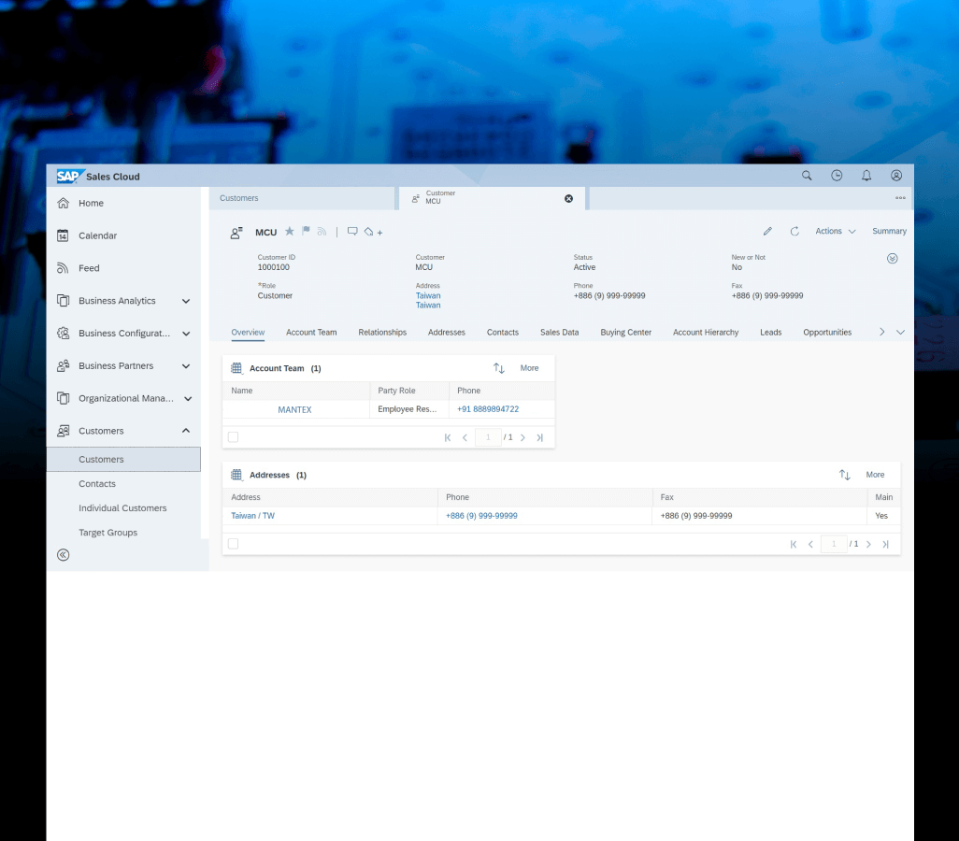Sort the Account Team table
959x841 pixels.
point(499,368)
